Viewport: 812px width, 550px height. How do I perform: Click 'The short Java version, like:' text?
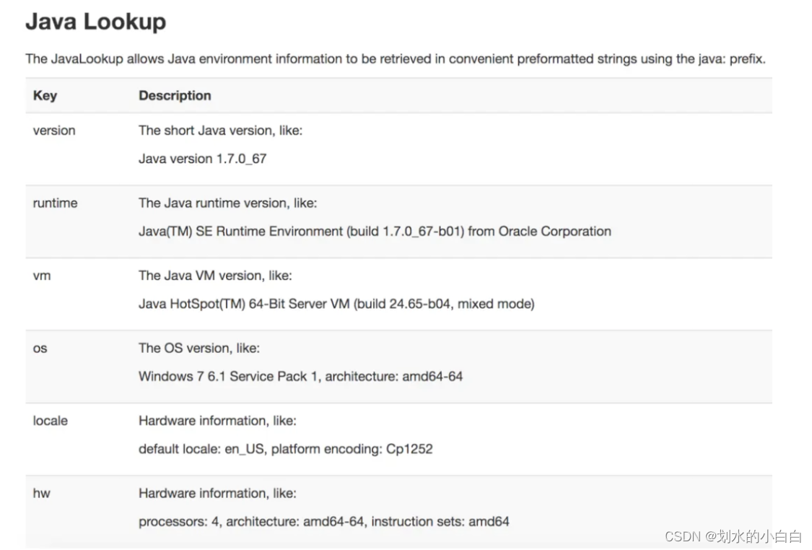point(221,131)
